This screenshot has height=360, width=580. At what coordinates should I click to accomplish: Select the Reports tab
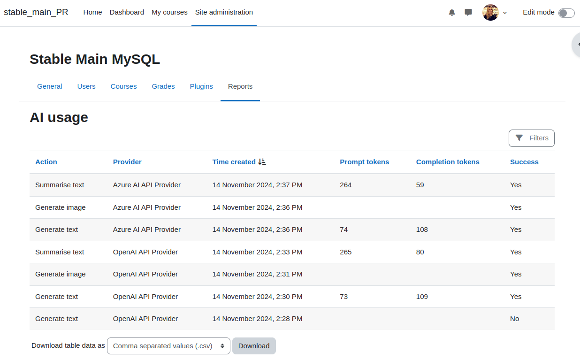coord(240,86)
